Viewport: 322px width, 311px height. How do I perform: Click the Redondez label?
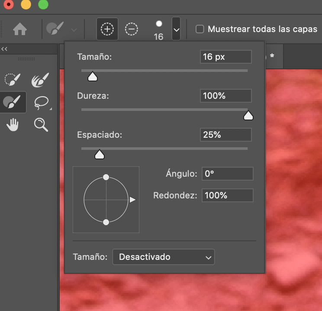coord(175,195)
